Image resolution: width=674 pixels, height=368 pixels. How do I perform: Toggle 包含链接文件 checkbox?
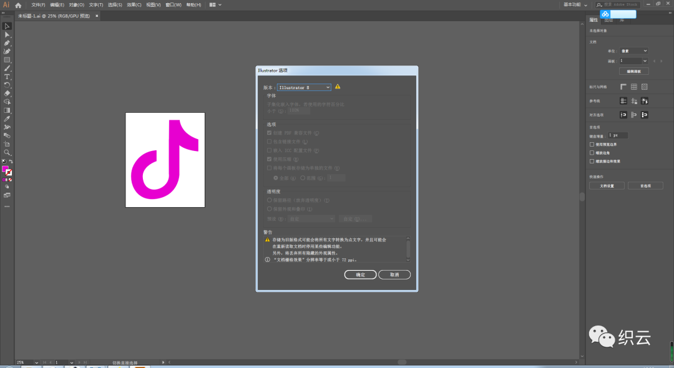pos(270,141)
